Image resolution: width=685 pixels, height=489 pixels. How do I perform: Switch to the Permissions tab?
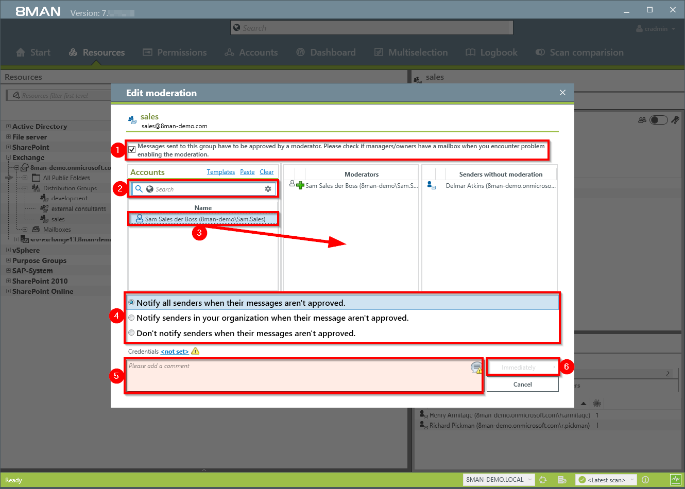click(175, 53)
